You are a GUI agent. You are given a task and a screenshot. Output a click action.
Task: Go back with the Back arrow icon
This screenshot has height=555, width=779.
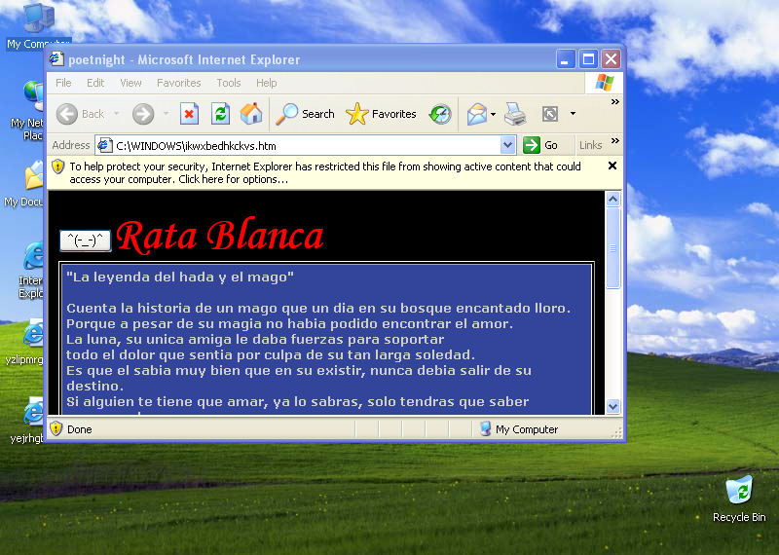coord(66,114)
